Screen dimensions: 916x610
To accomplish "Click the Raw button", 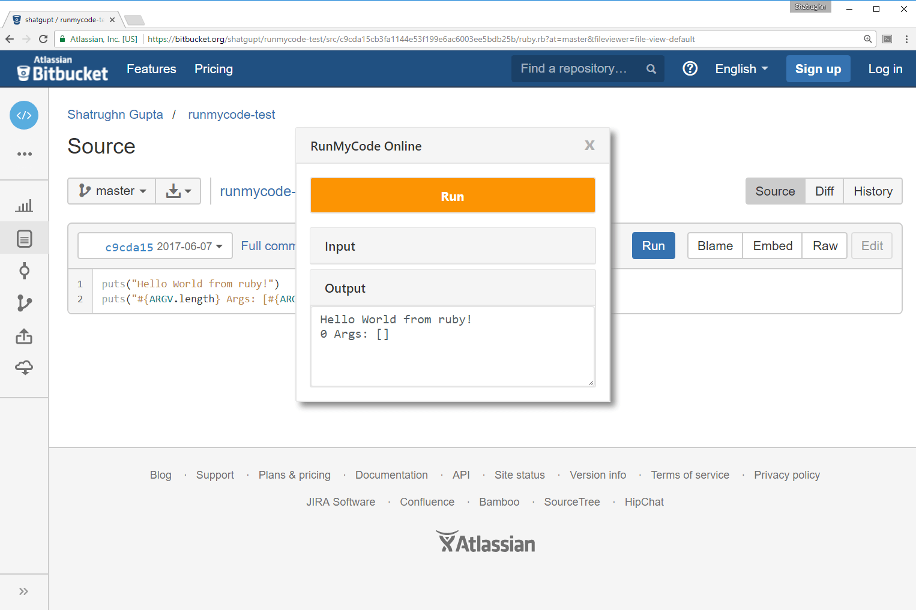I will 825,245.
